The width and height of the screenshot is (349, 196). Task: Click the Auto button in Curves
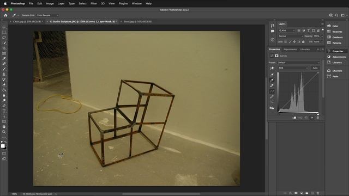point(315,68)
